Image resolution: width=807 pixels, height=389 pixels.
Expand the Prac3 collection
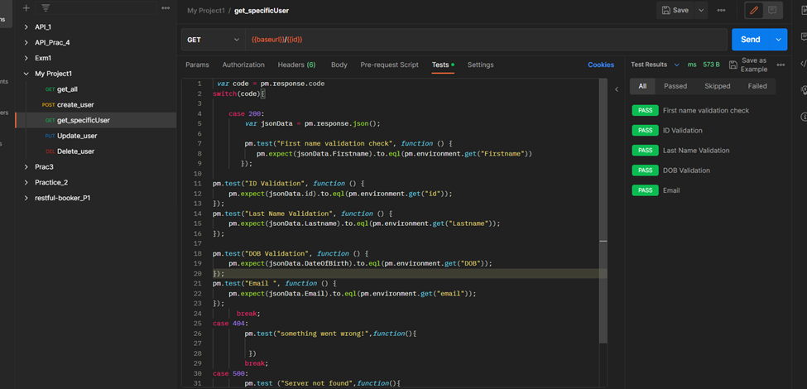click(26, 166)
